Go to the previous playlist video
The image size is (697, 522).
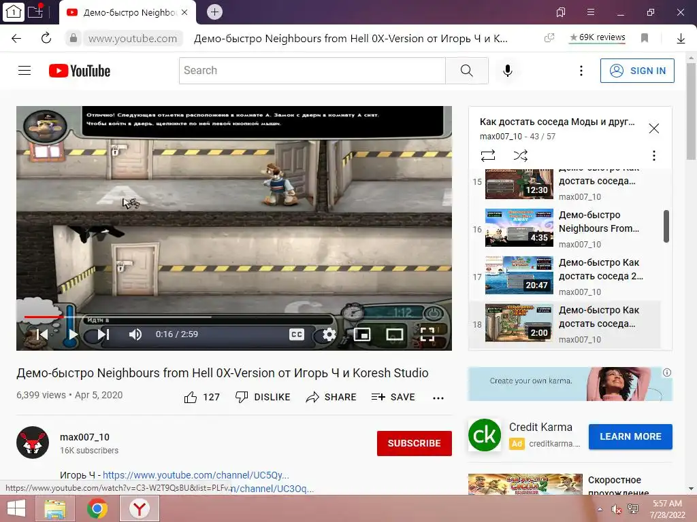pyautogui.click(x=42, y=334)
